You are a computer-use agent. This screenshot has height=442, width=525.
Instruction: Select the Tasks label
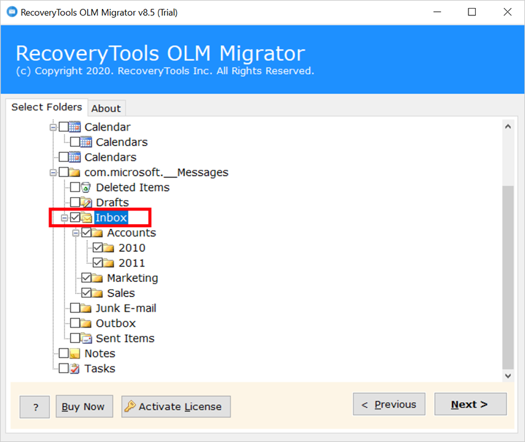pos(99,368)
